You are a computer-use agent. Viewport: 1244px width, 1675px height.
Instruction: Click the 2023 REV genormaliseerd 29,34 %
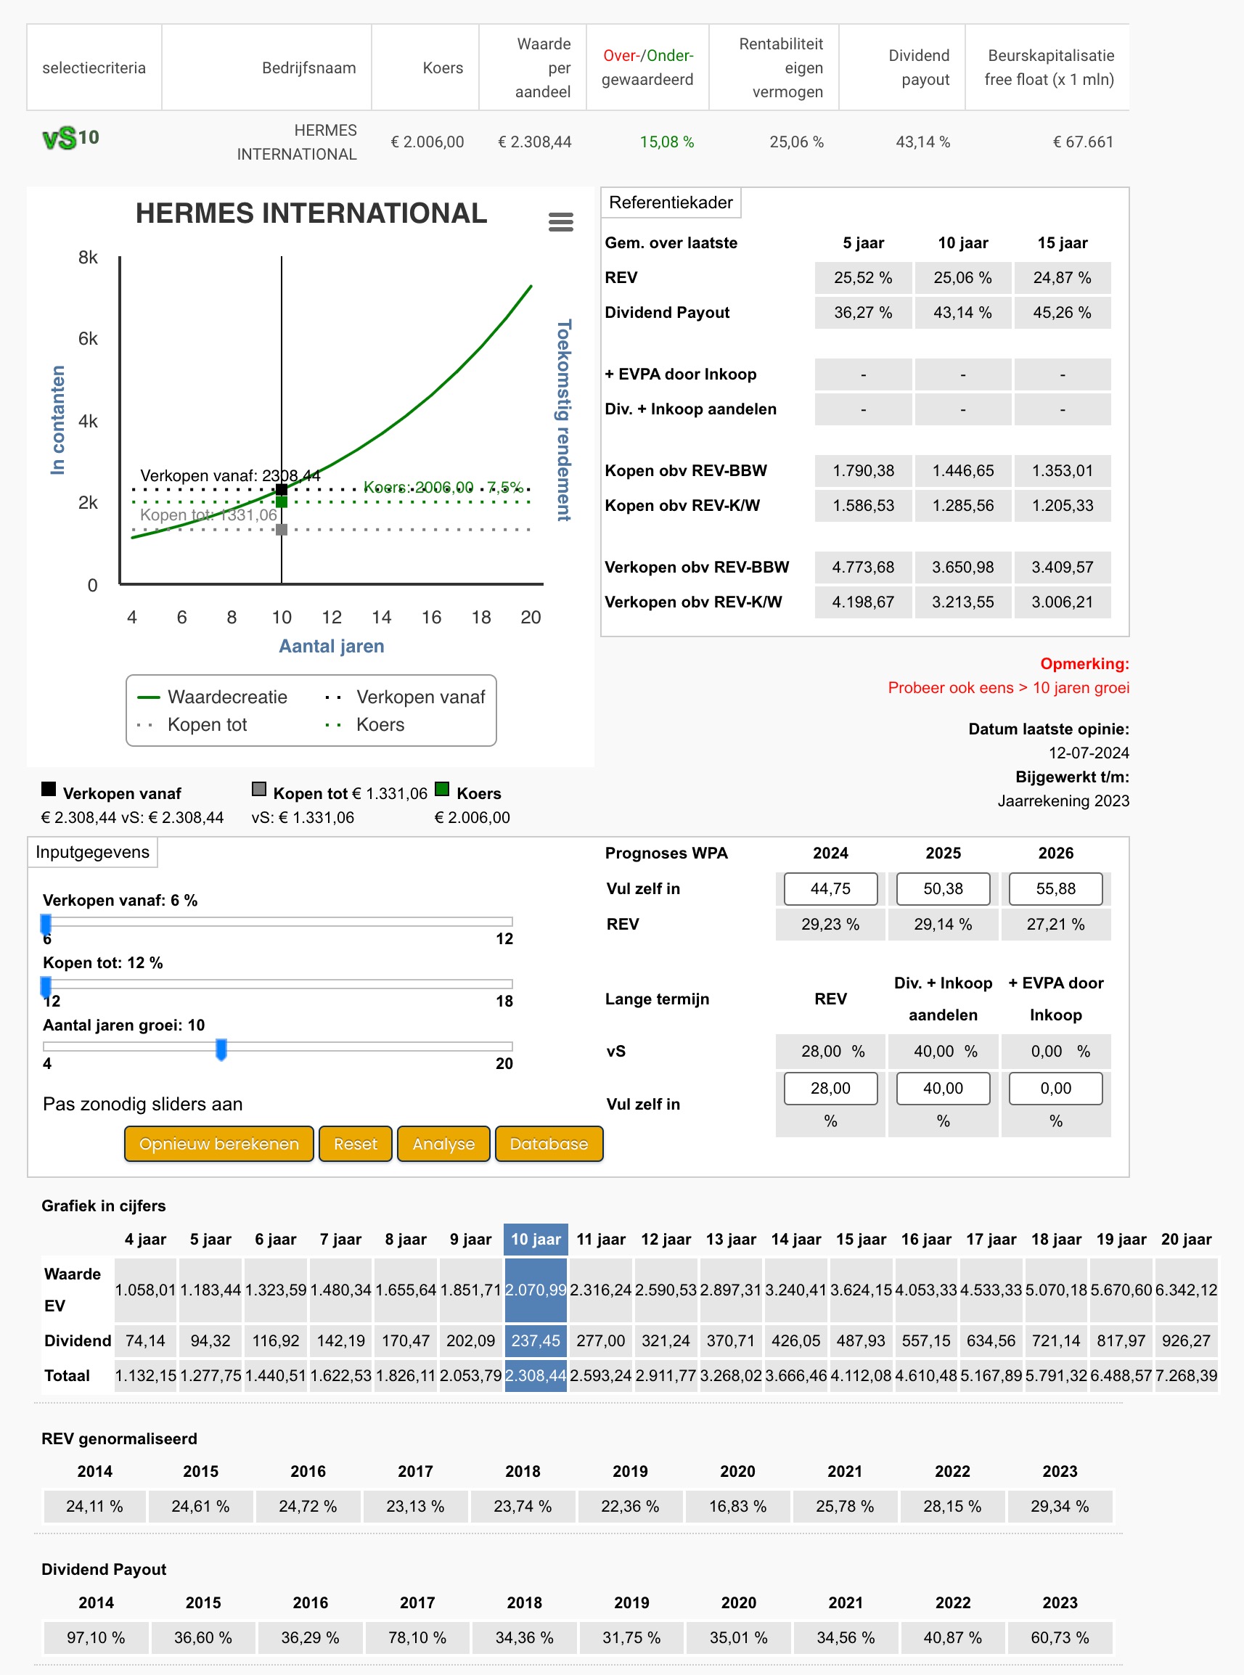pyautogui.click(x=1060, y=1507)
